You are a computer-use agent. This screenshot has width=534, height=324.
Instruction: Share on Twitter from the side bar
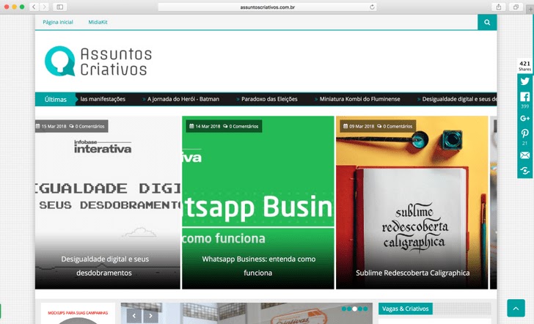tap(524, 81)
